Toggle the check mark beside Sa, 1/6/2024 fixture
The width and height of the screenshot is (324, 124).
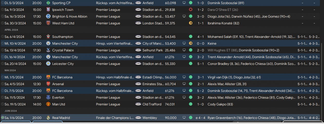[x=3, y=118]
